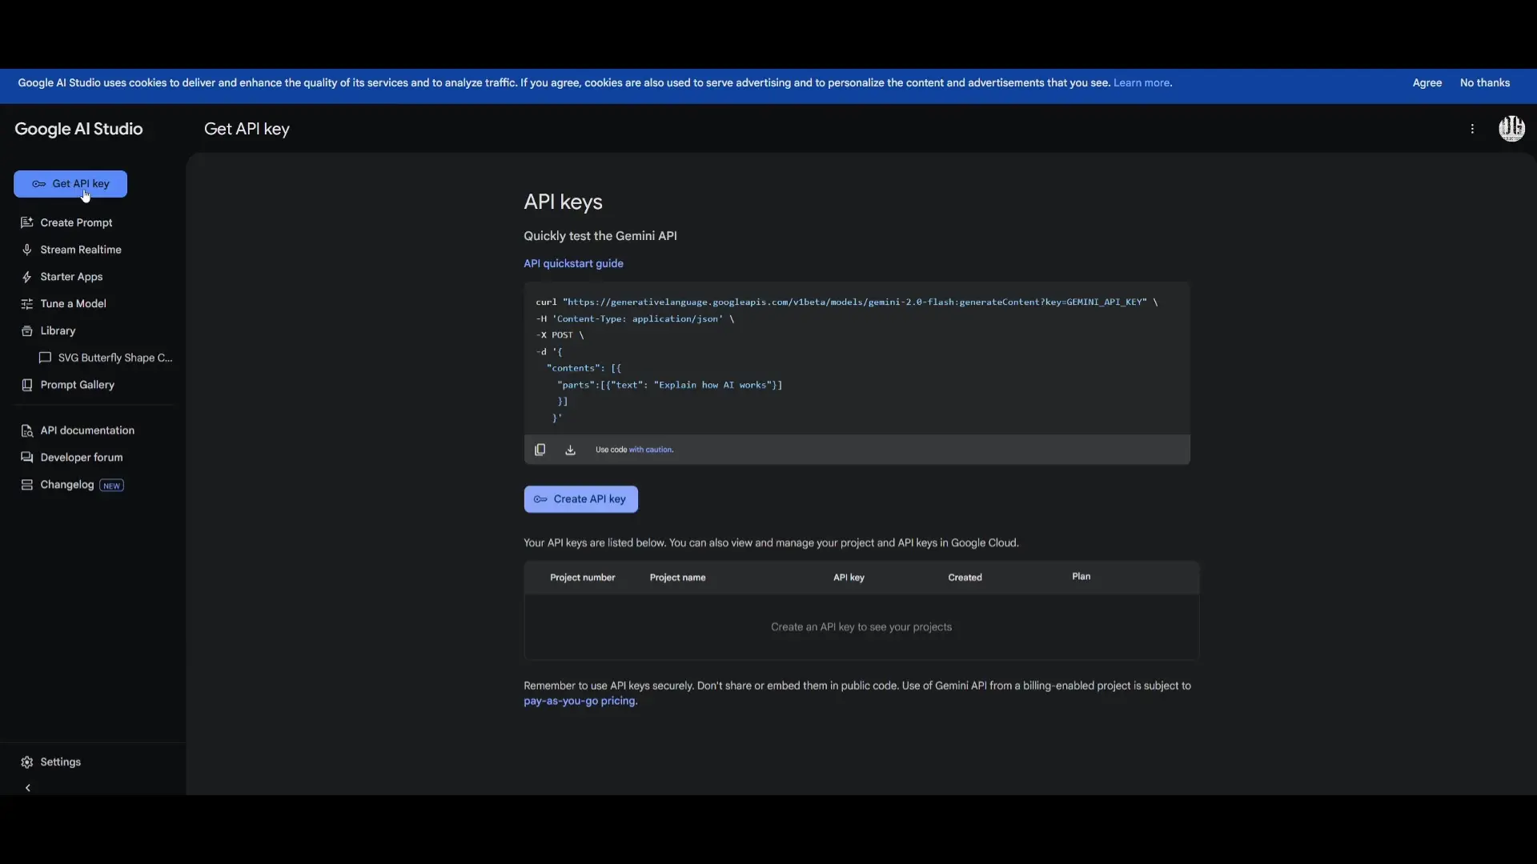Click the Library icon in sidebar
Image resolution: width=1537 pixels, height=864 pixels.
(x=26, y=331)
